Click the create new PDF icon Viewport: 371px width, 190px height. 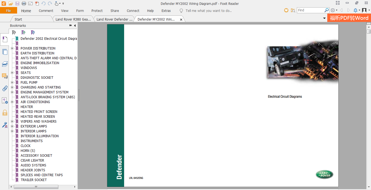click(x=37, y=4)
